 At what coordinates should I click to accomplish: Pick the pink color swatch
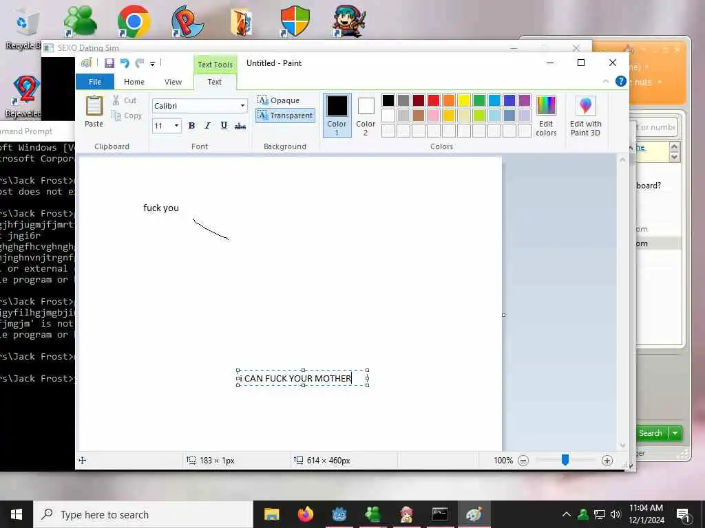pyautogui.click(x=434, y=115)
